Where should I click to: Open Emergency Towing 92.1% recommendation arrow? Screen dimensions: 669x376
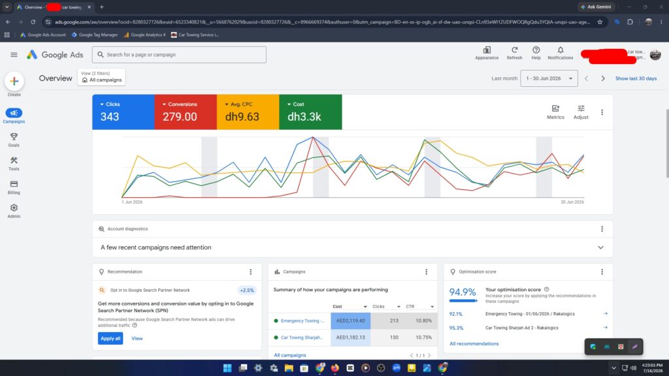(605, 313)
